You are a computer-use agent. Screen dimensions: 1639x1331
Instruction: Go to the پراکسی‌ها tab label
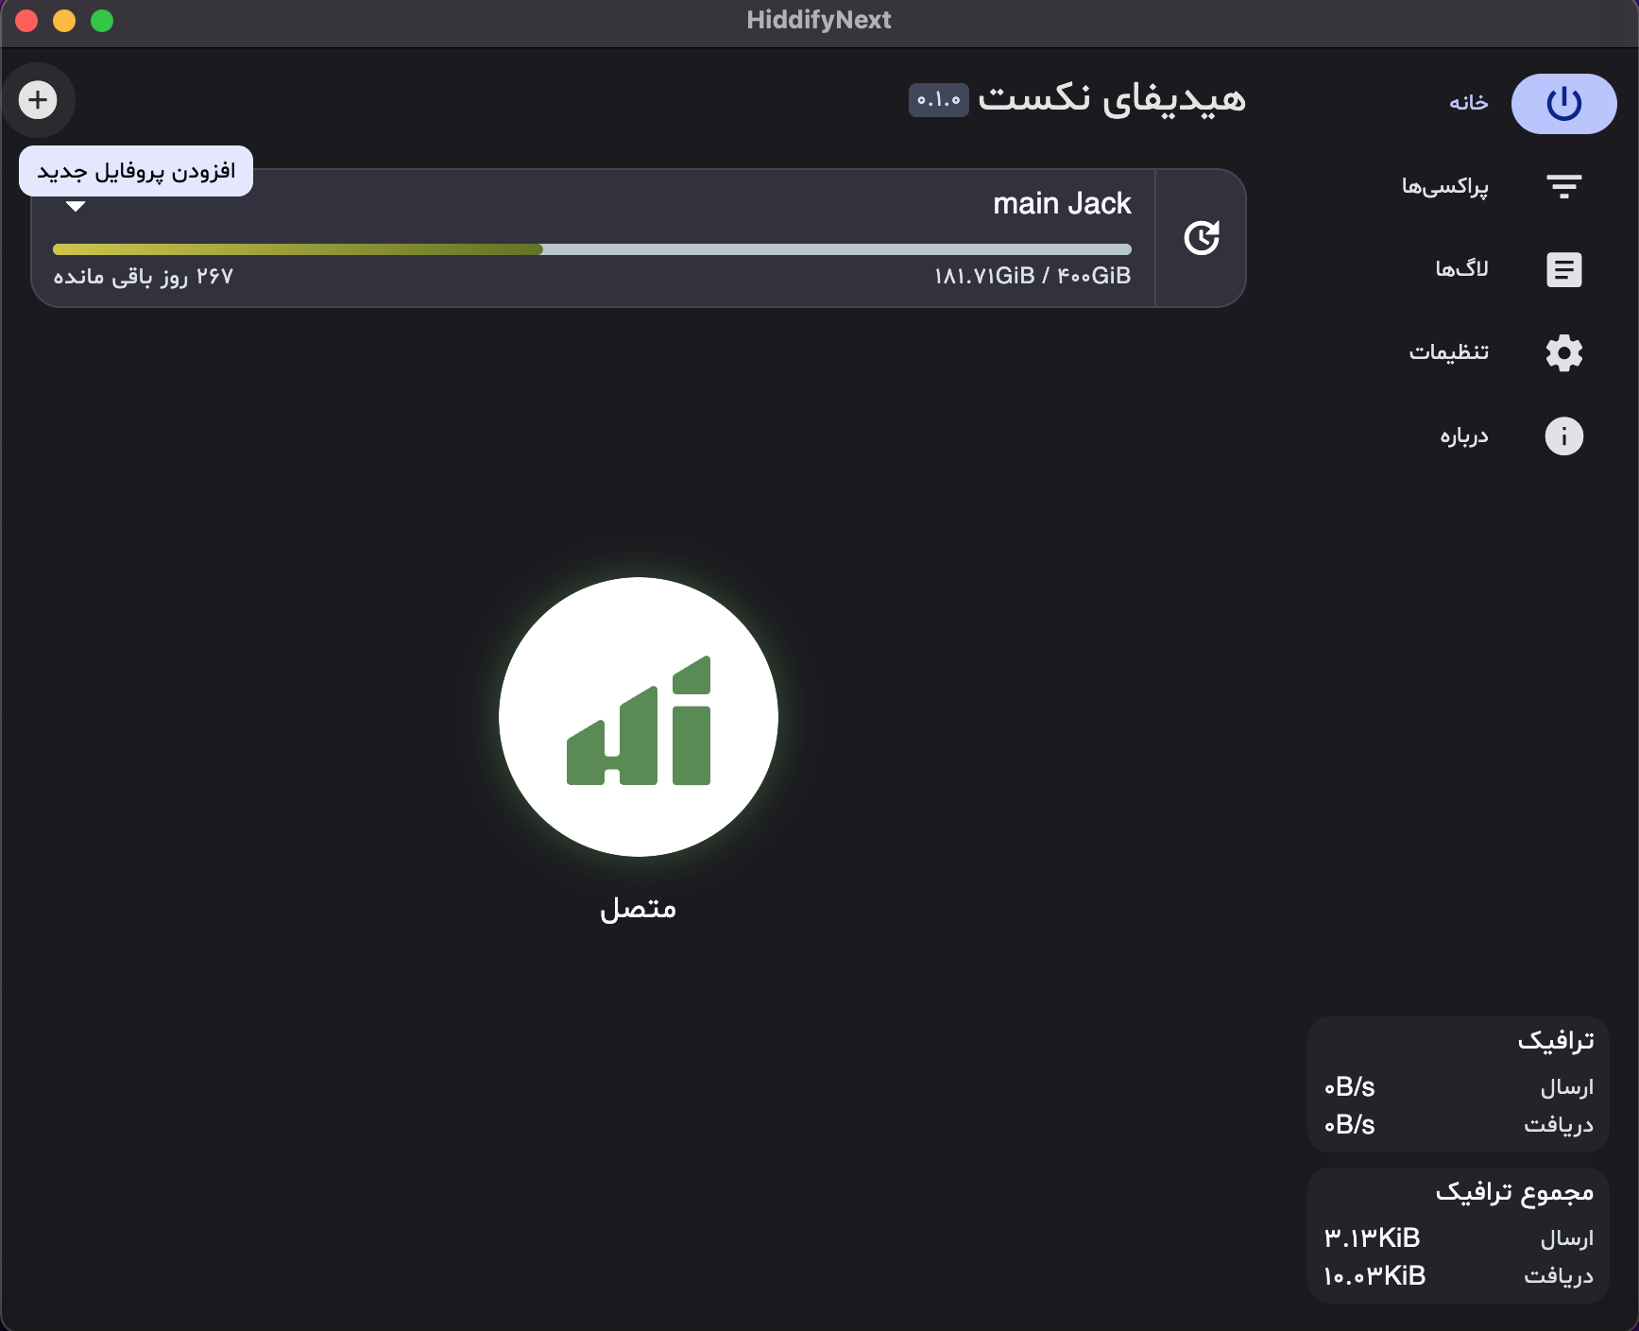click(1444, 186)
